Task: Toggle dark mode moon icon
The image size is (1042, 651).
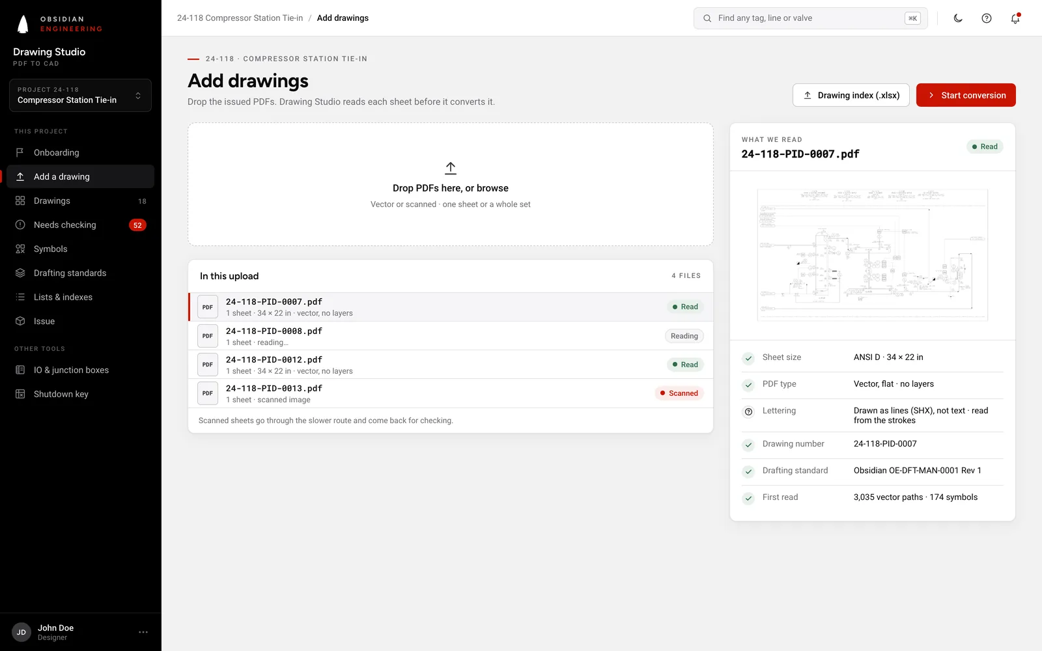Action: 958,18
